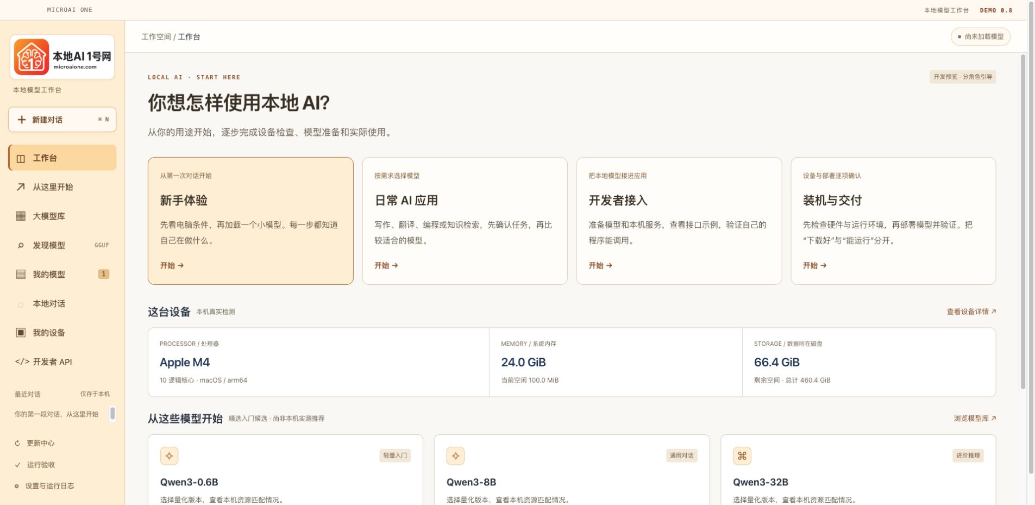Click the 轻量入门 tag on Qwen3-0.6B
This screenshot has width=1035, height=505.
point(395,456)
